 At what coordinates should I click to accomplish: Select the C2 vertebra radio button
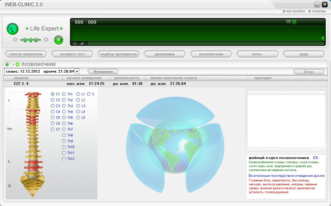click(53, 100)
